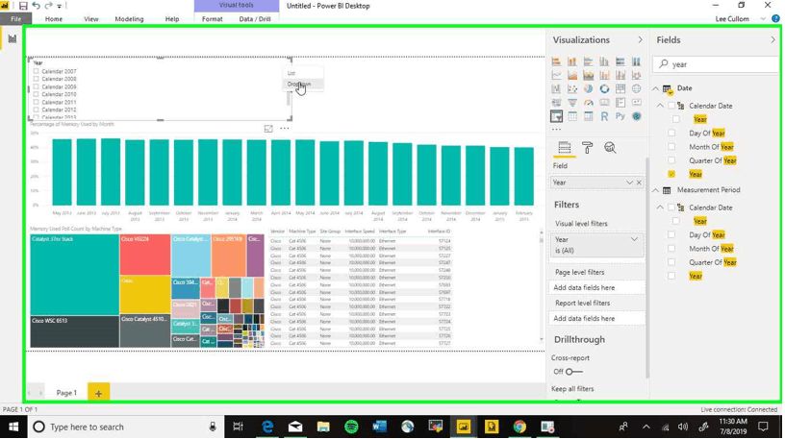
Task: Switch to the Fields well tab icon
Action: 564,148
